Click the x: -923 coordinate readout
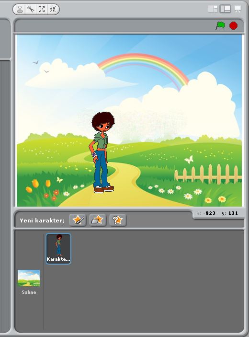 click(x=206, y=213)
